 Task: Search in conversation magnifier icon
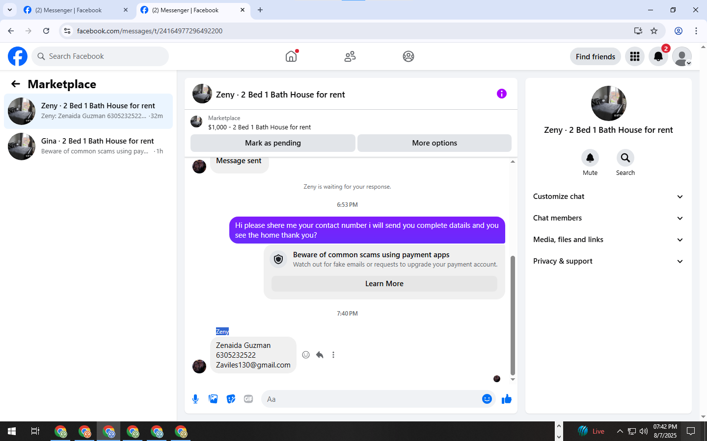tap(625, 158)
